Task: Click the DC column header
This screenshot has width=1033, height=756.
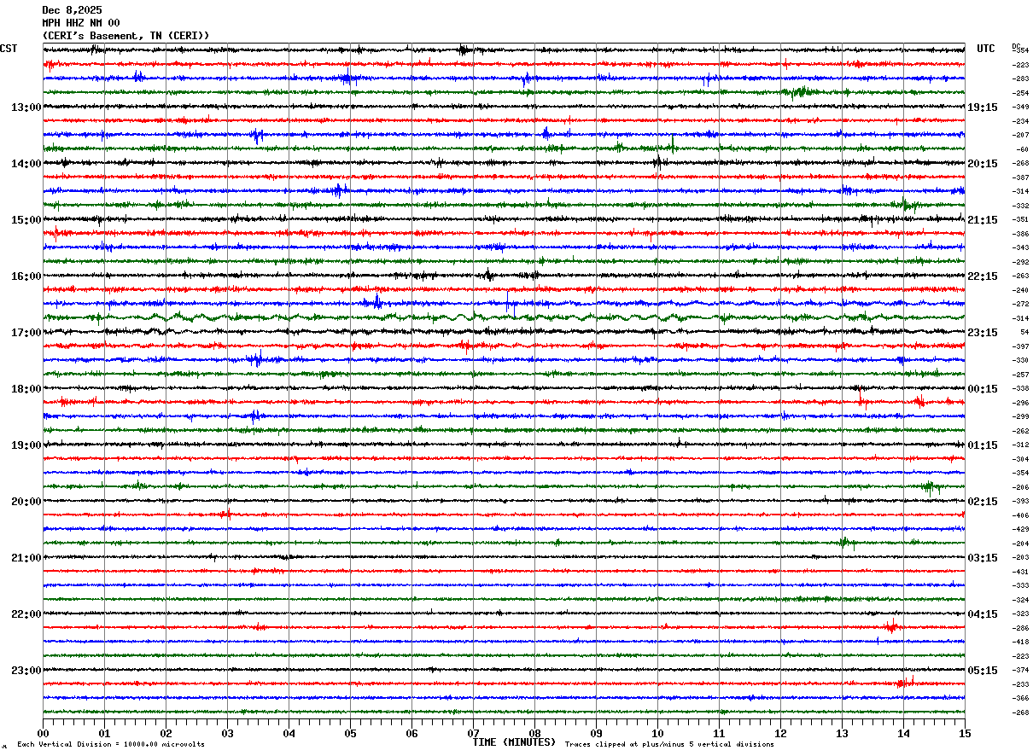Action: (x=1016, y=46)
